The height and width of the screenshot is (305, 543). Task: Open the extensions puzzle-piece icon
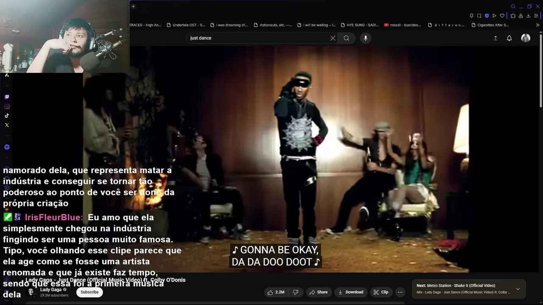(513, 16)
